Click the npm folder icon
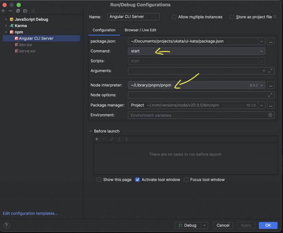The image size is (283, 233). (x=12, y=32)
